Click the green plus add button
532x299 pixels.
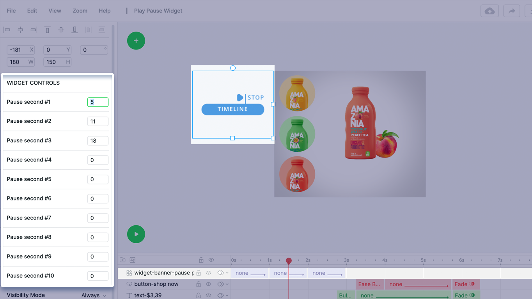click(136, 41)
